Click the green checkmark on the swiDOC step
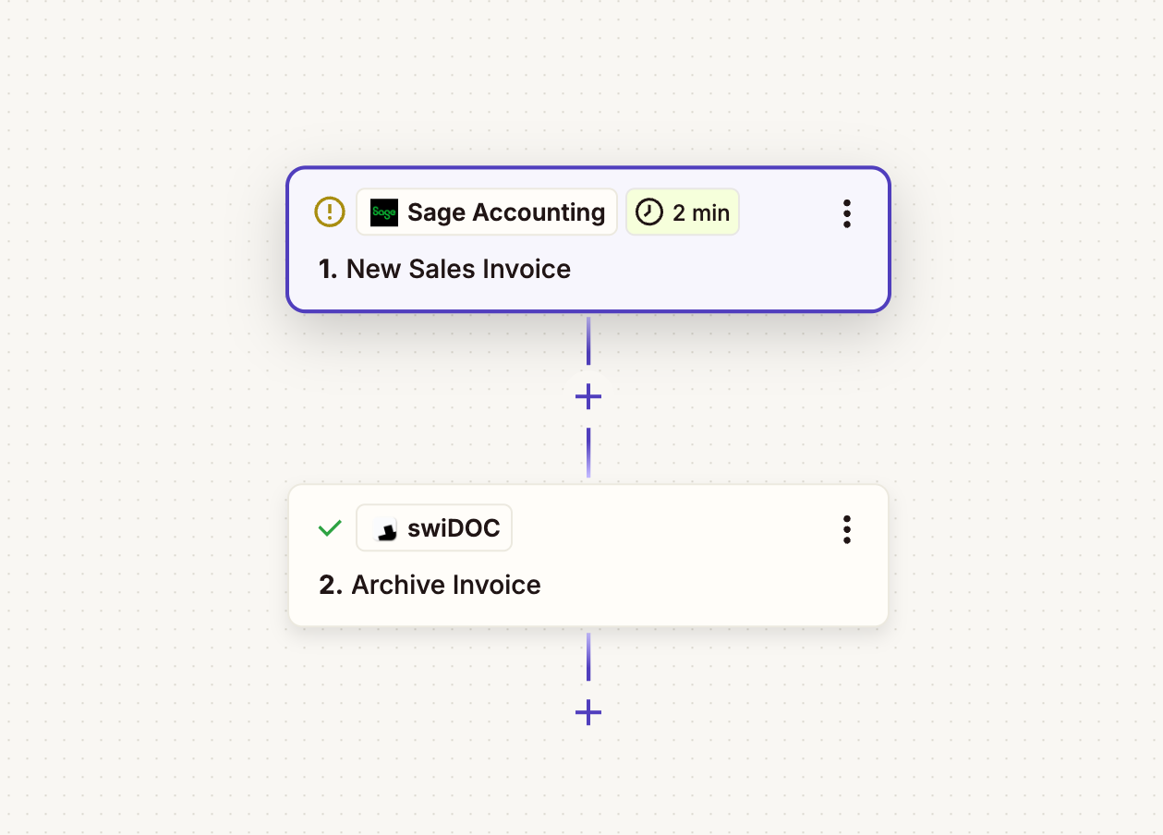 click(330, 528)
